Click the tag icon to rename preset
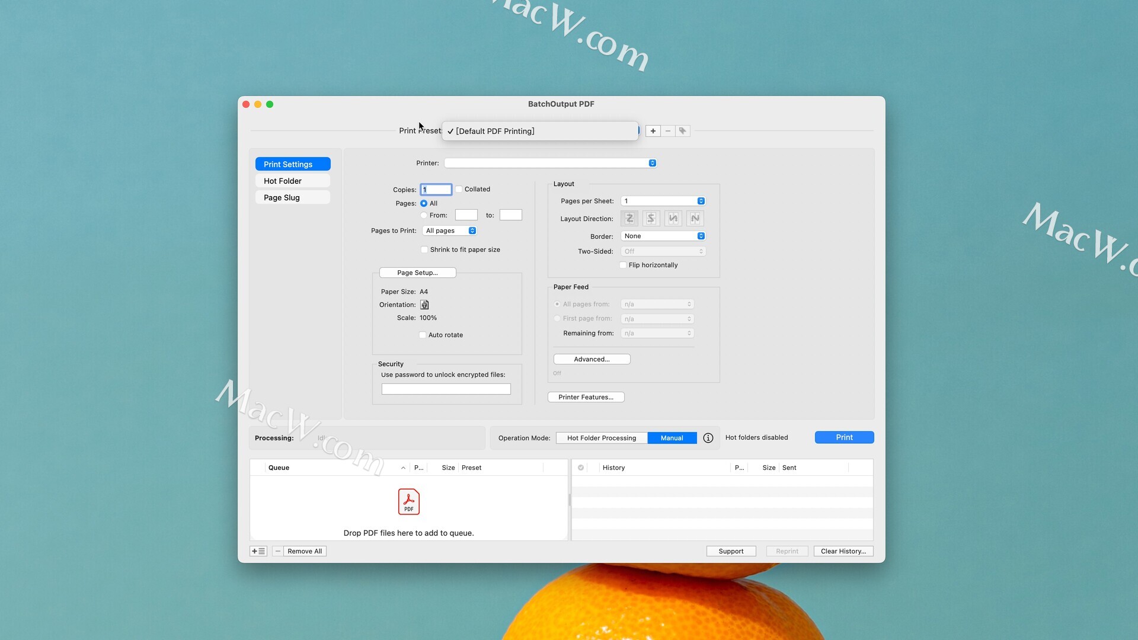Screen dimensions: 1138x640 click(683, 131)
